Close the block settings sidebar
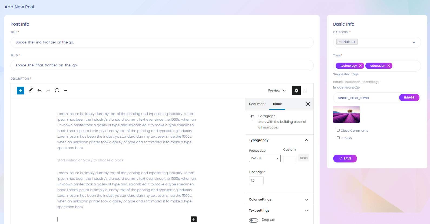430x224 pixels. (308, 104)
